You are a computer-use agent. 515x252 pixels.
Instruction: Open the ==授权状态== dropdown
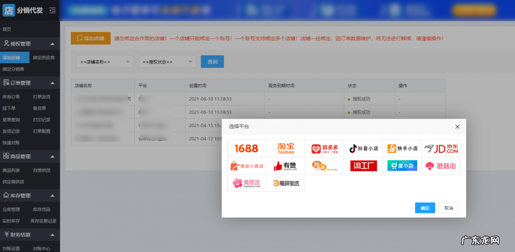pyautogui.click(x=167, y=61)
